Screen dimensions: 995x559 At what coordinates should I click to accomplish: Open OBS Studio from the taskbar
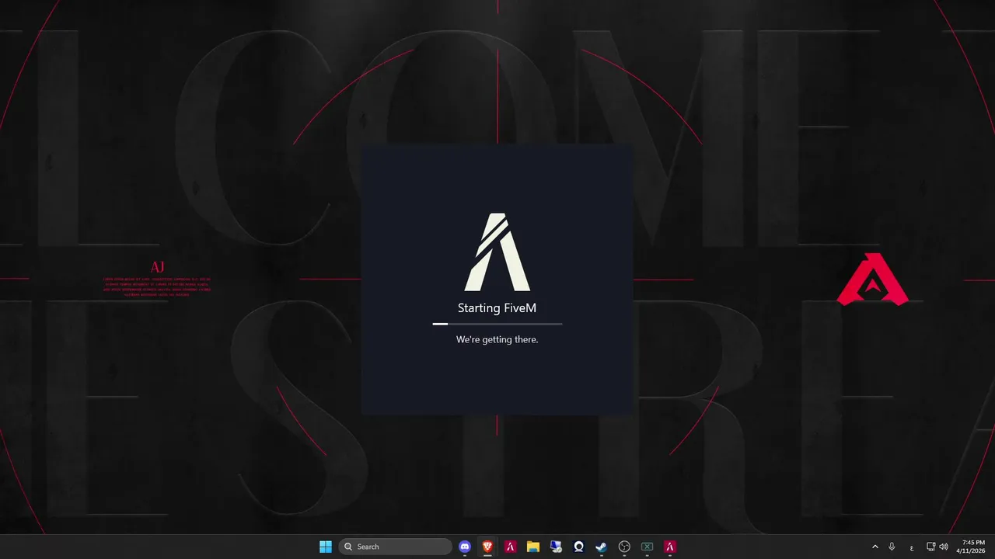point(624,547)
